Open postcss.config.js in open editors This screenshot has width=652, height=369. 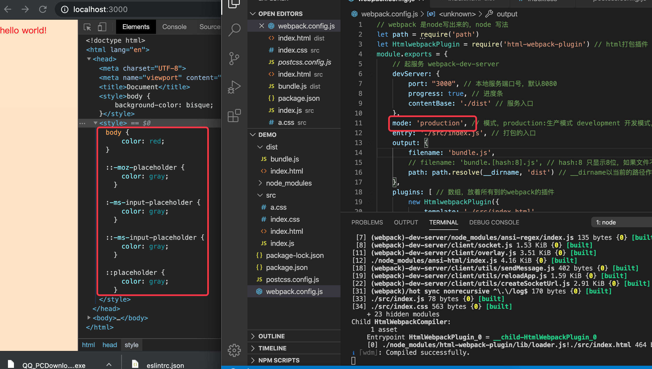(x=294, y=62)
